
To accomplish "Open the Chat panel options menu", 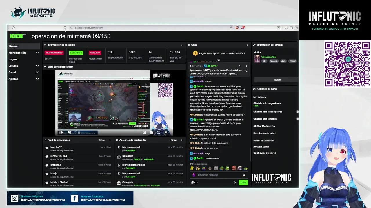I will 247,45.
